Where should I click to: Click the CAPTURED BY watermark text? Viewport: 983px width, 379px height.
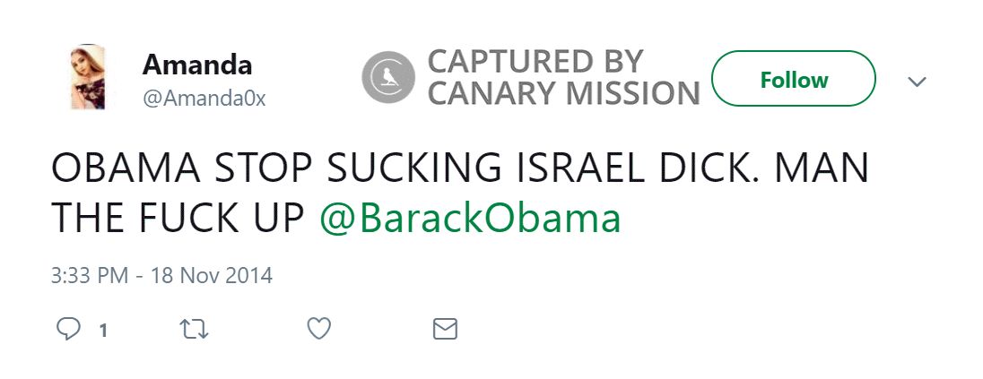pyautogui.click(x=535, y=62)
